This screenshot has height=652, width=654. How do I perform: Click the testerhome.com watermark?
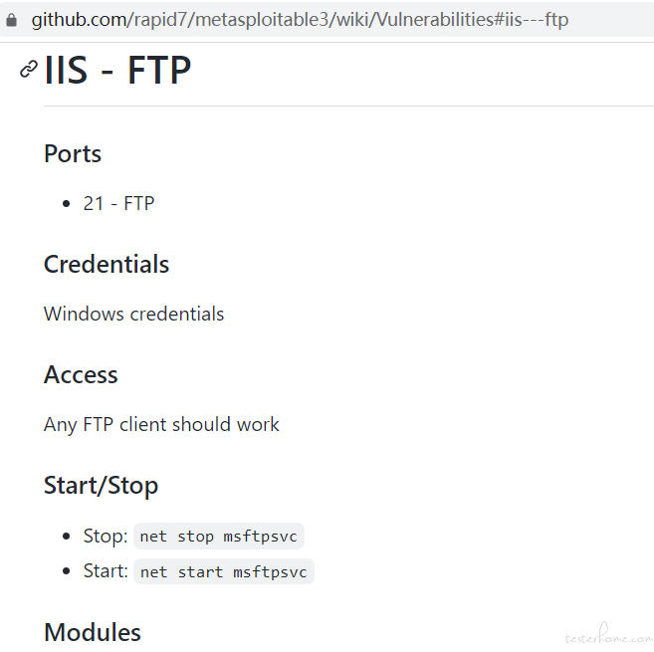(x=608, y=634)
